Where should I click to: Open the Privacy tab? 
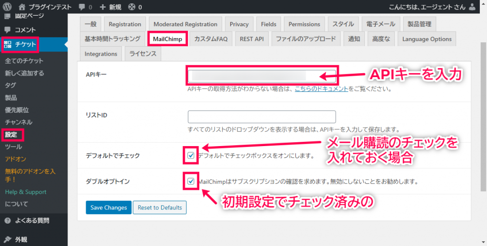coord(239,24)
